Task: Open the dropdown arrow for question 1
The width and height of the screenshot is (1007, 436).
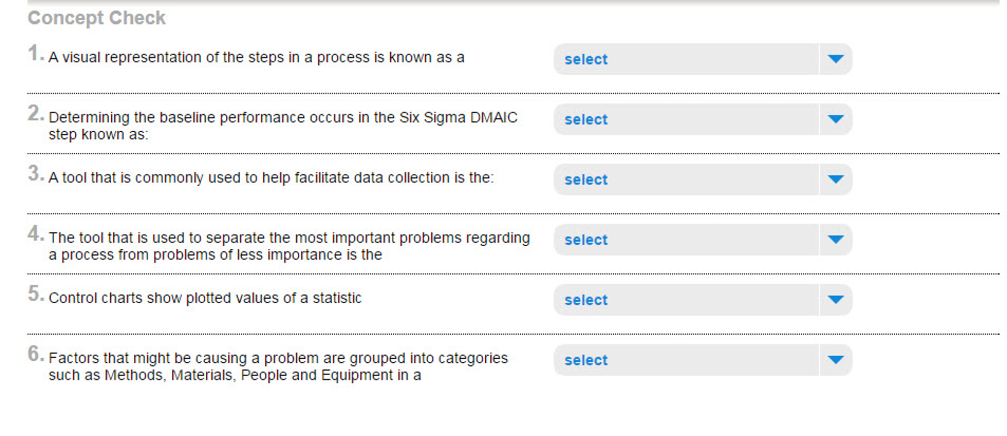Action: pyautogui.click(x=836, y=59)
